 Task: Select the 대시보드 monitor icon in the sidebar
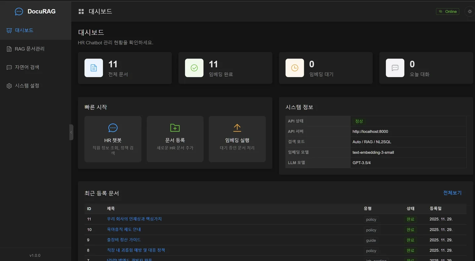coord(9,30)
